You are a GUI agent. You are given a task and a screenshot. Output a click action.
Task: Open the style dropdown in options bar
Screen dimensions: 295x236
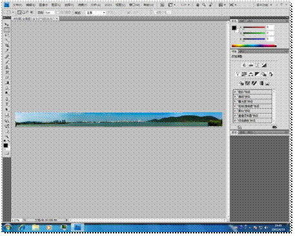click(96, 13)
